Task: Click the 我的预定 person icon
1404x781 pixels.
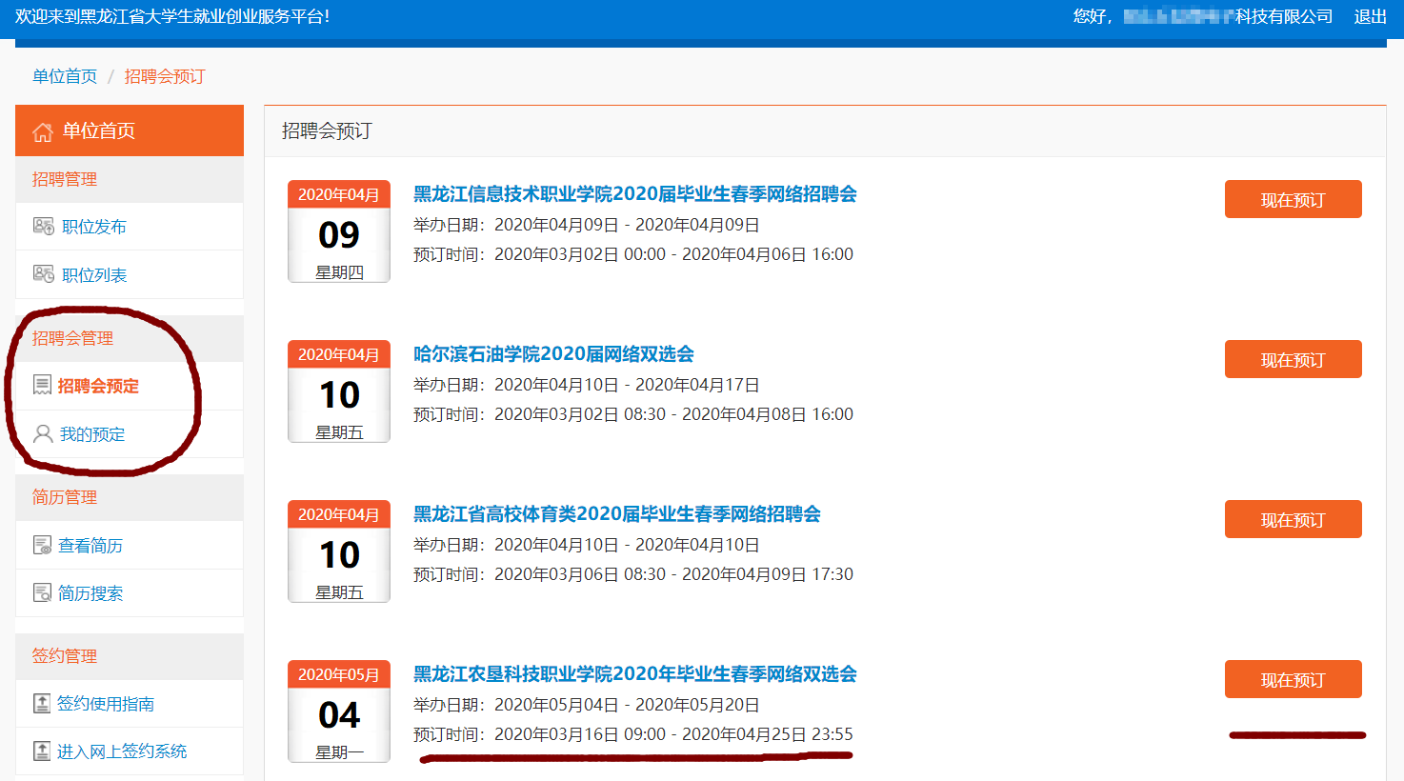Action: [42, 434]
